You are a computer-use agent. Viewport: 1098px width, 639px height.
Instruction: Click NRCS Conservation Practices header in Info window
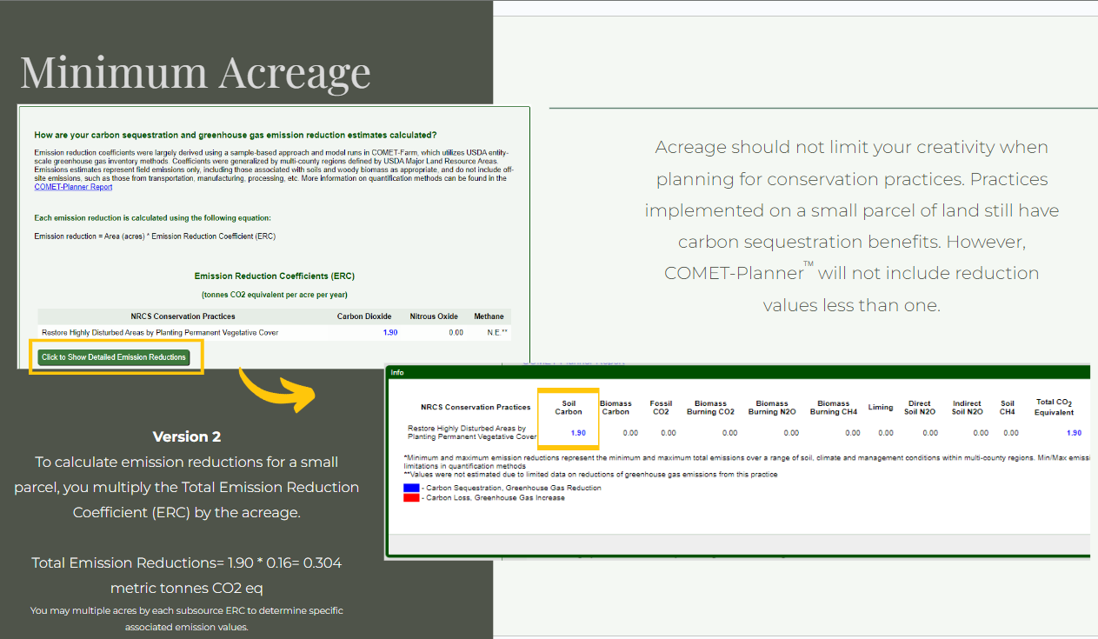click(x=475, y=407)
